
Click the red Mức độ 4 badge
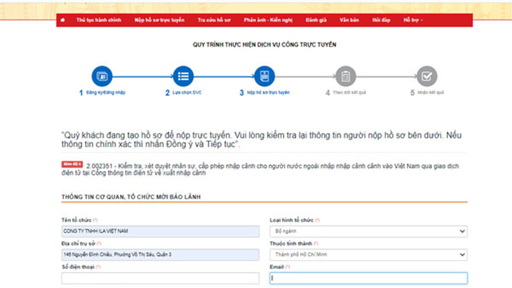[72, 164]
